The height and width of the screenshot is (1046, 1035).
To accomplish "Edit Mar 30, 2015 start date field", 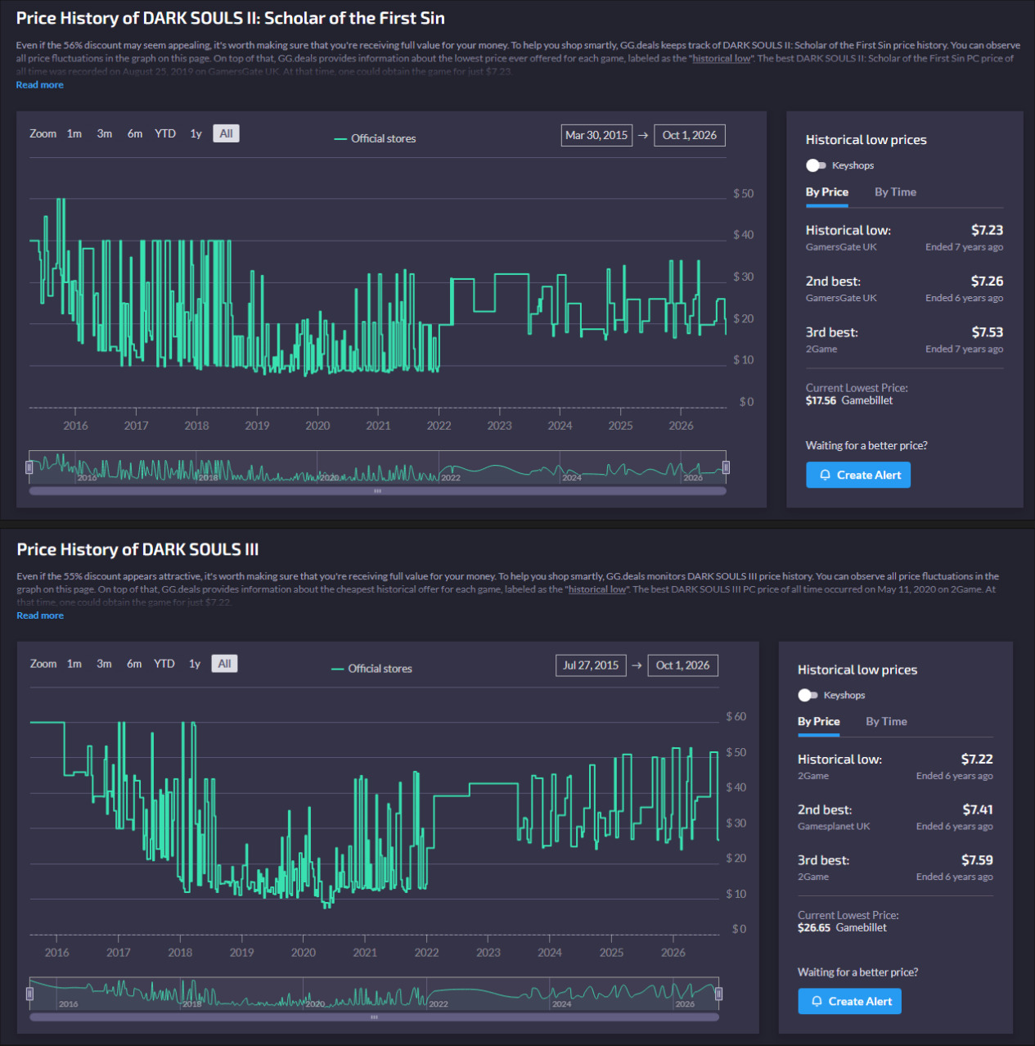I will tap(596, 135).
